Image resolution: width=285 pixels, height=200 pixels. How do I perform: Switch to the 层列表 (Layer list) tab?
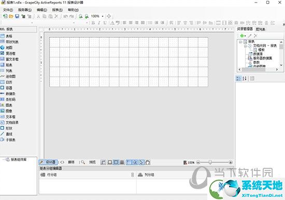point(261,29)
